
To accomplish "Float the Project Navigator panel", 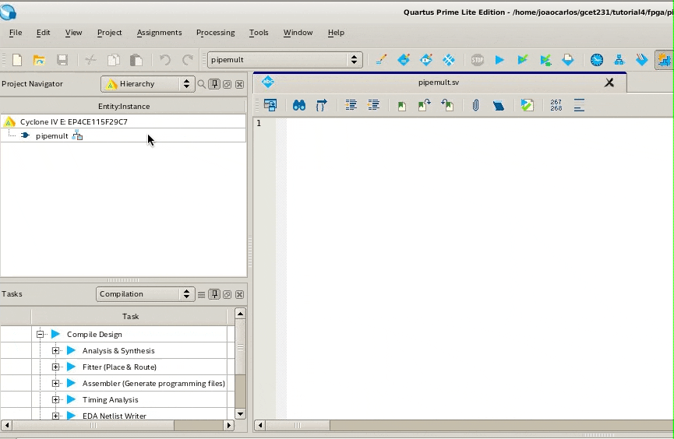I will coord(227,84).
